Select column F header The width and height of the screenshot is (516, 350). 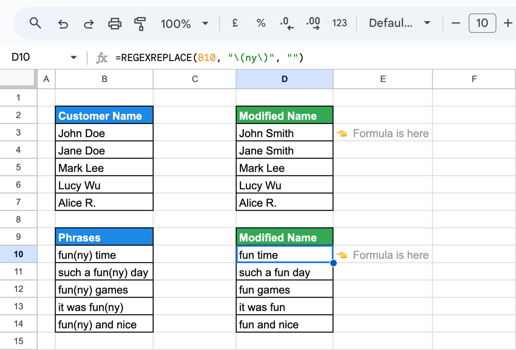click(474, 79)
